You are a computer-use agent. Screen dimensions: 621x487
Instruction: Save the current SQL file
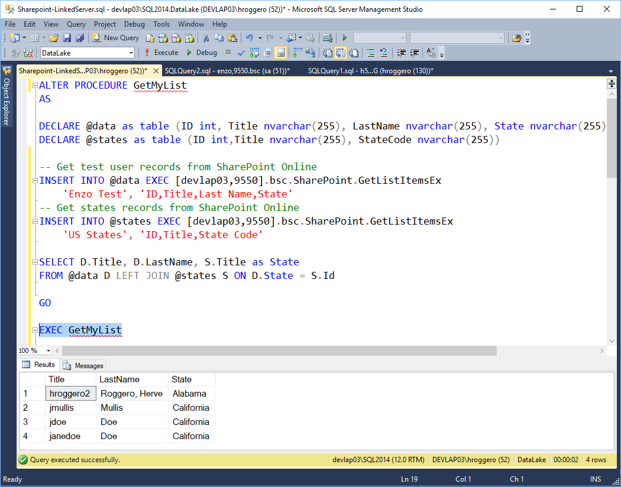pyautogui.click(x=67, y=38)
